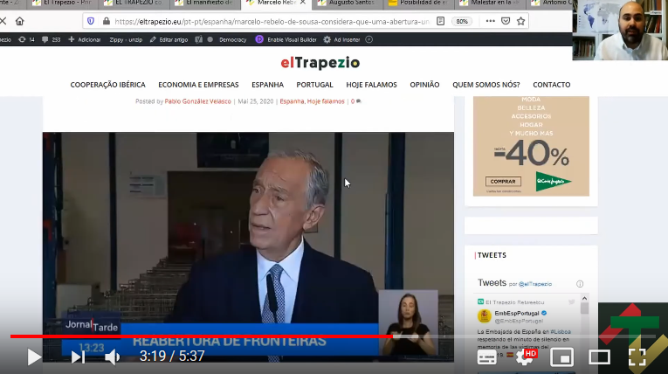Open the page actions three-dots menu
This screenshot has width=668, height=374.
[491, 21]
